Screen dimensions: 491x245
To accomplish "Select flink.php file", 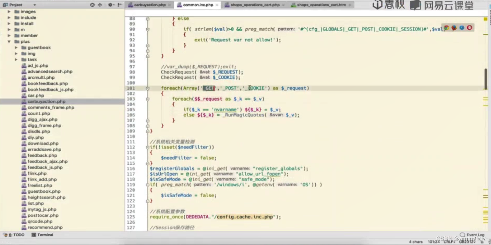I will pos(37,174).
